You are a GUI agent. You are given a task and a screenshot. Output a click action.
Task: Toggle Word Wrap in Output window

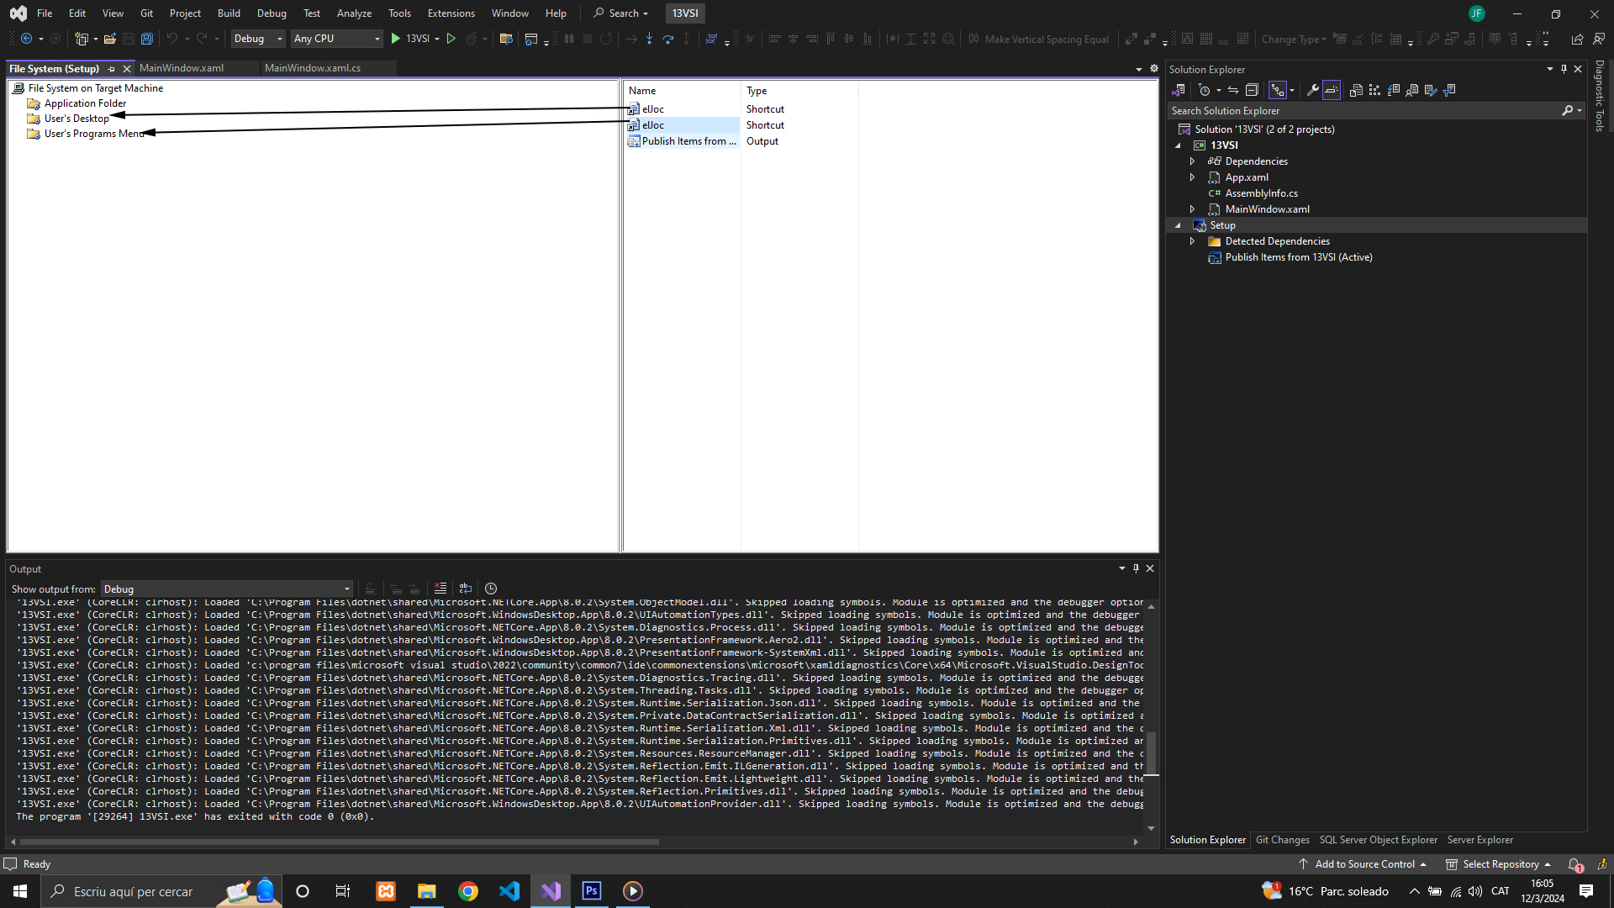pyautogui.click(x=466, y=589)
